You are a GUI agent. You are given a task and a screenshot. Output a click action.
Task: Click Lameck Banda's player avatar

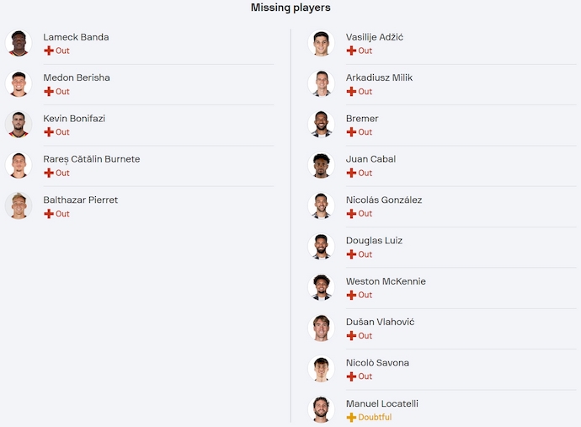pos(19,43)
